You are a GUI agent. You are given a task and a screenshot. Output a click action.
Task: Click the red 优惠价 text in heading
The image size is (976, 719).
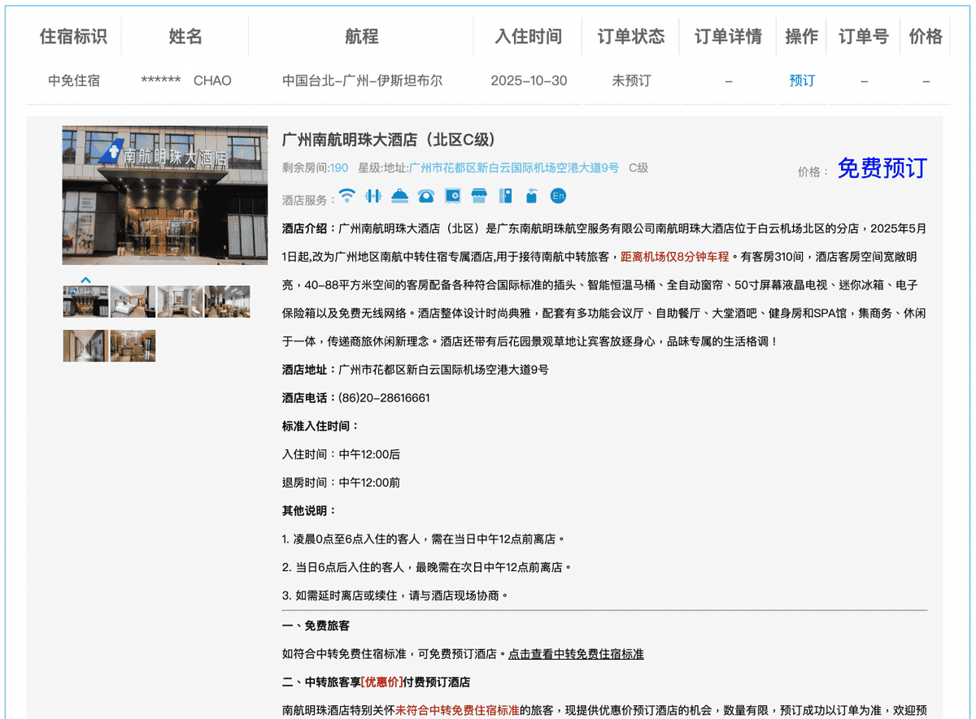point(381,682)
